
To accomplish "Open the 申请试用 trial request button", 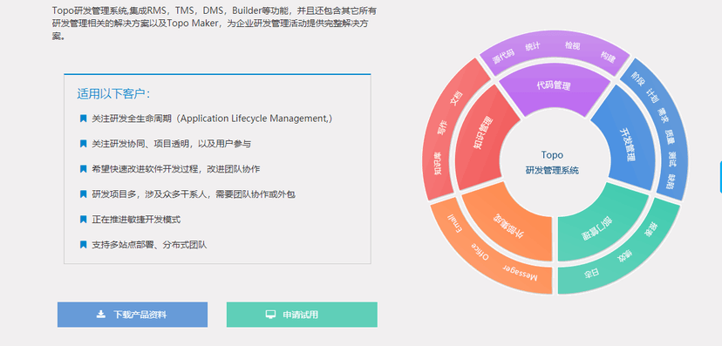I will 302,315.
